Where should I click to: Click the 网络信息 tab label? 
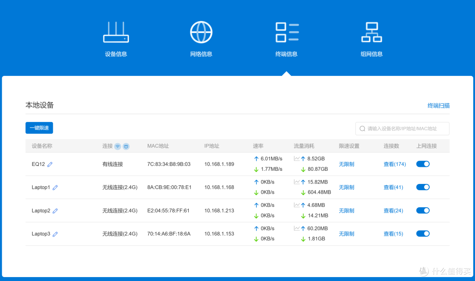[x=201, y=54]
